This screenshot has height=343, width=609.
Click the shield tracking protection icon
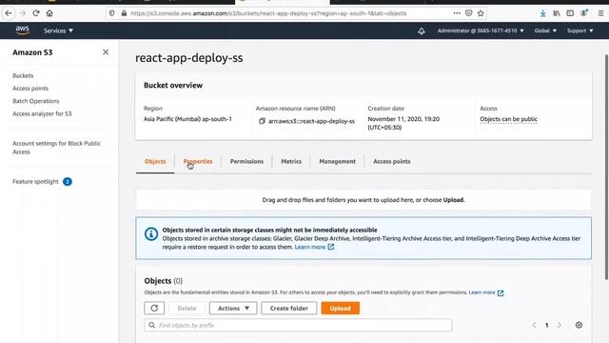[x=112, y=13]
